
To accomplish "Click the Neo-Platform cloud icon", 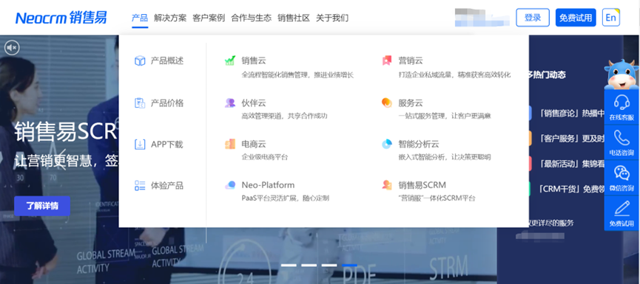I will pos(230,185).
